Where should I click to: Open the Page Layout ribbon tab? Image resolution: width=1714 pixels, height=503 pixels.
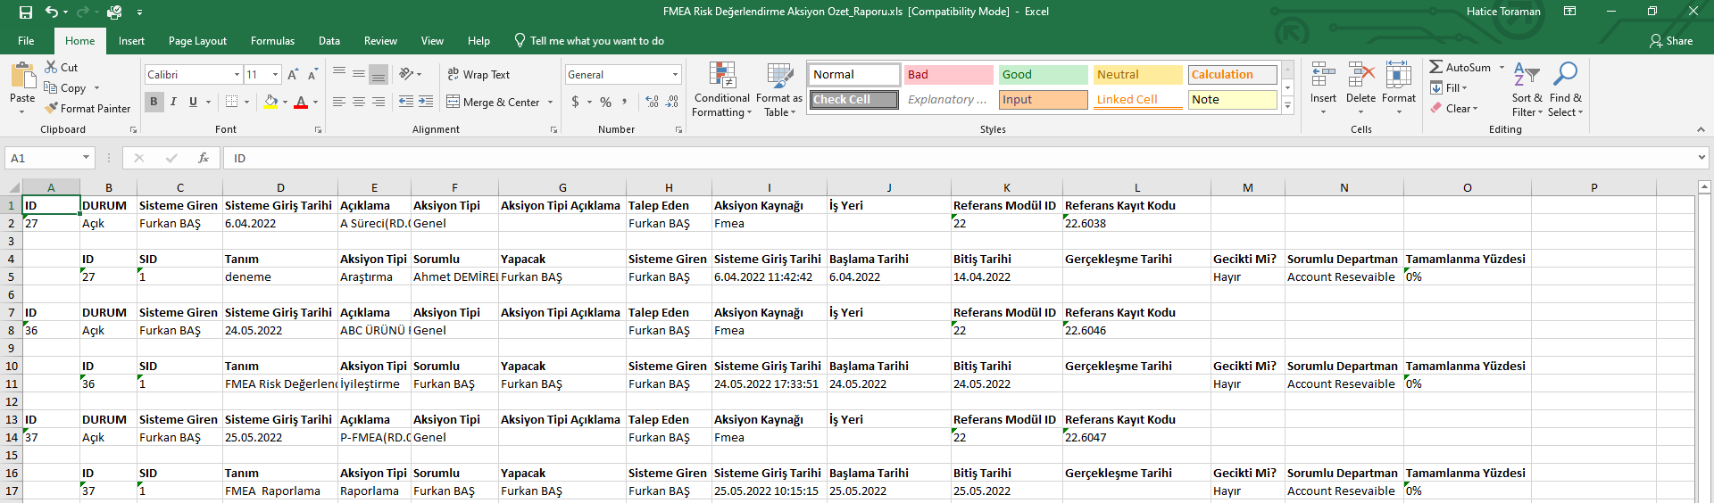tap(197, 41)
